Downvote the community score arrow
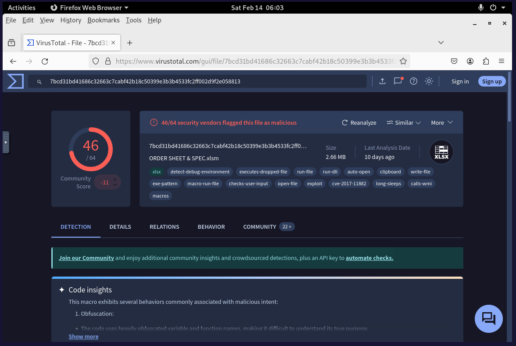516x346 pixels. [115, 185]
